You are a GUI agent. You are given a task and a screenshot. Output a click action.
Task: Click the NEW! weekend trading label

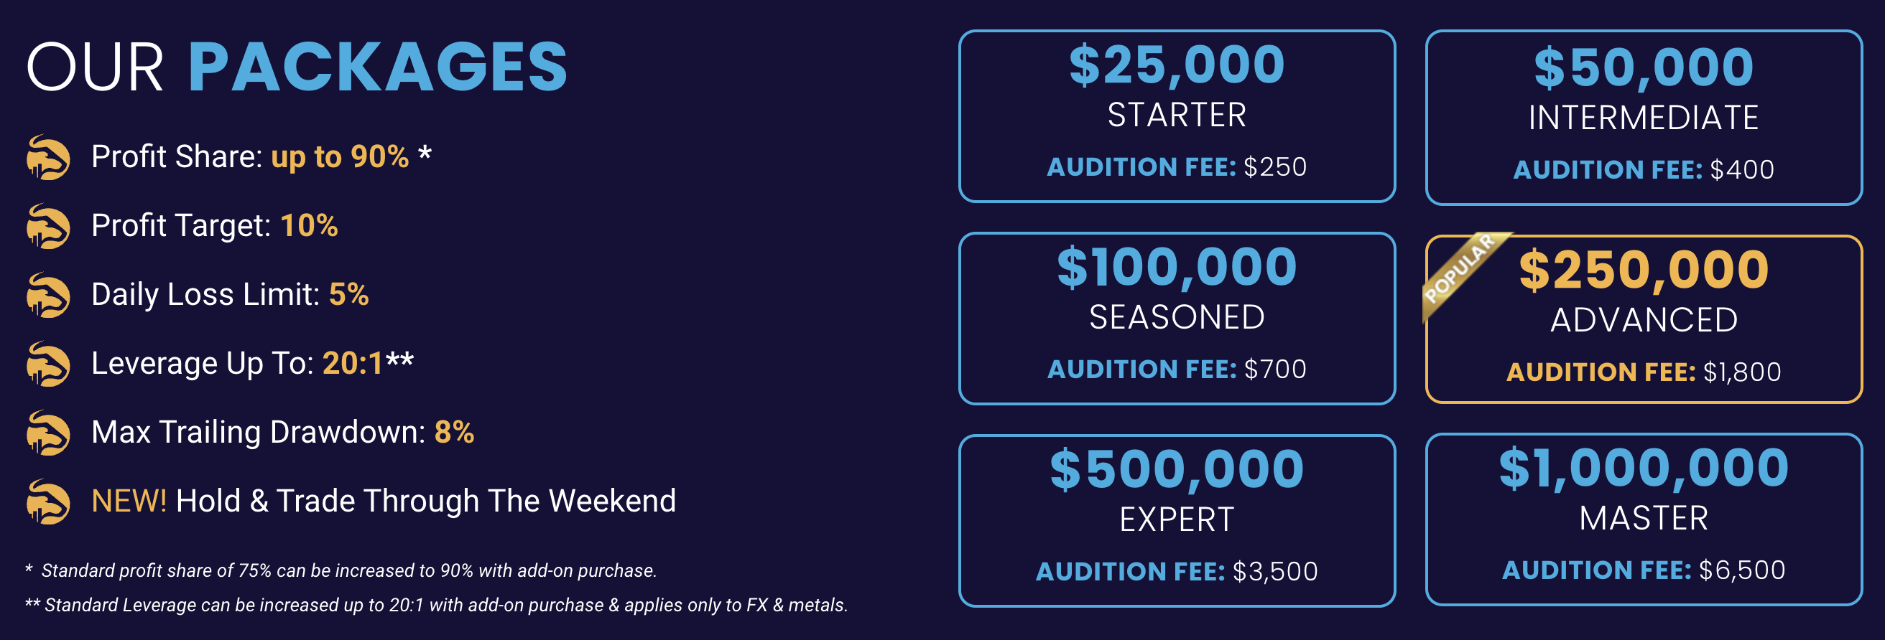[x=129, y=502]
